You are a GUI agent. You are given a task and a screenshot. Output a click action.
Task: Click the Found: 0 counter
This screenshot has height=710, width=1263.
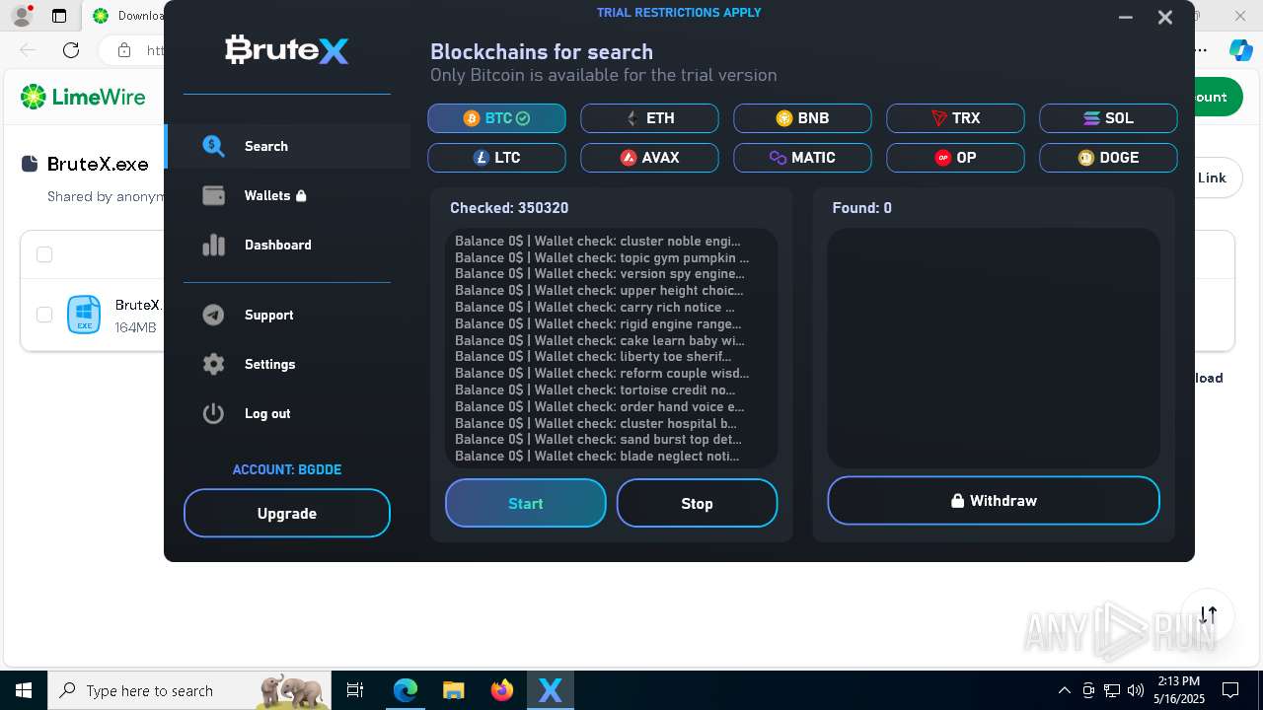tap(862, 208)
